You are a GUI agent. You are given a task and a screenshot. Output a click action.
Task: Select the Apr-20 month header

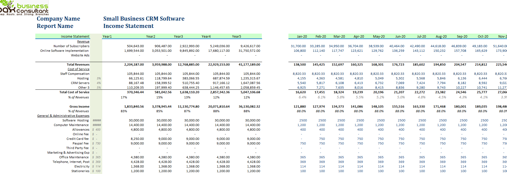[359, 37]
